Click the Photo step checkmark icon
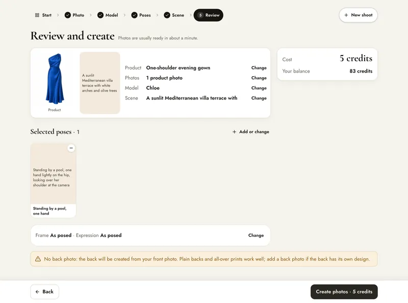This screenshot has width=408, height=303. 68,15
